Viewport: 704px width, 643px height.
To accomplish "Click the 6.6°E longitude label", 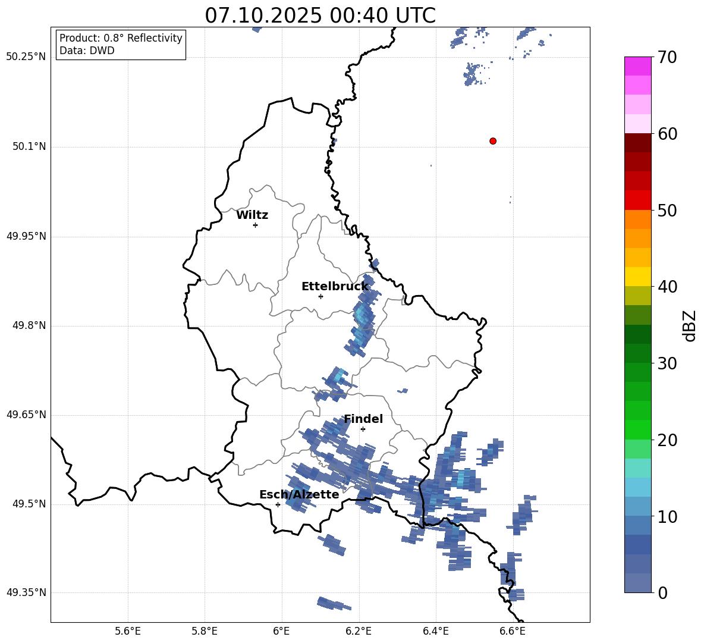I will pos(513,631).
